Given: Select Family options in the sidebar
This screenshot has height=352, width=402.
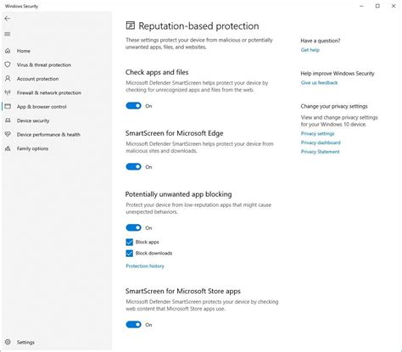Looking at the screenshot, I should tap(32, 148).
